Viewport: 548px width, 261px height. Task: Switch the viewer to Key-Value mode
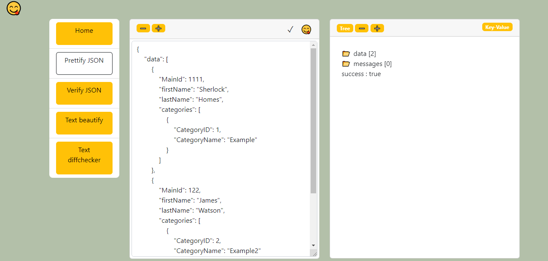497,26
